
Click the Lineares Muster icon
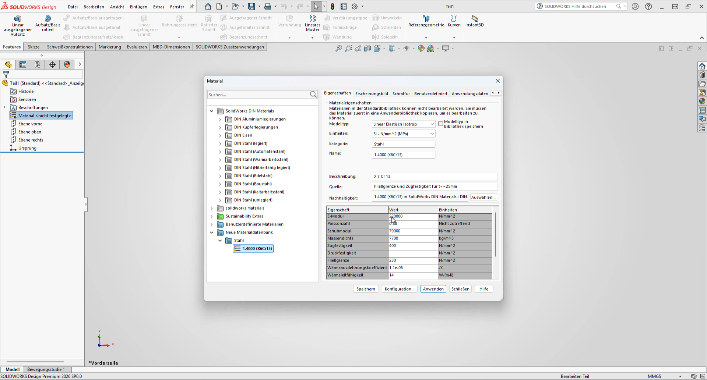(x=312, y=19)
